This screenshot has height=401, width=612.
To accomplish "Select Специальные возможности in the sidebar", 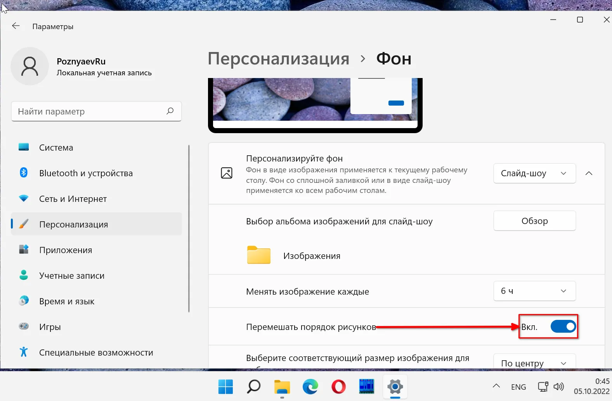I will [x=96, y=352].
